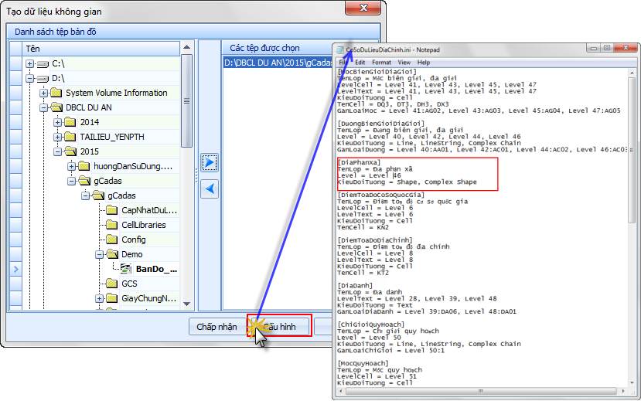Click the CellLibraries folder icon

pyautogui.click(x=111, y=225)
